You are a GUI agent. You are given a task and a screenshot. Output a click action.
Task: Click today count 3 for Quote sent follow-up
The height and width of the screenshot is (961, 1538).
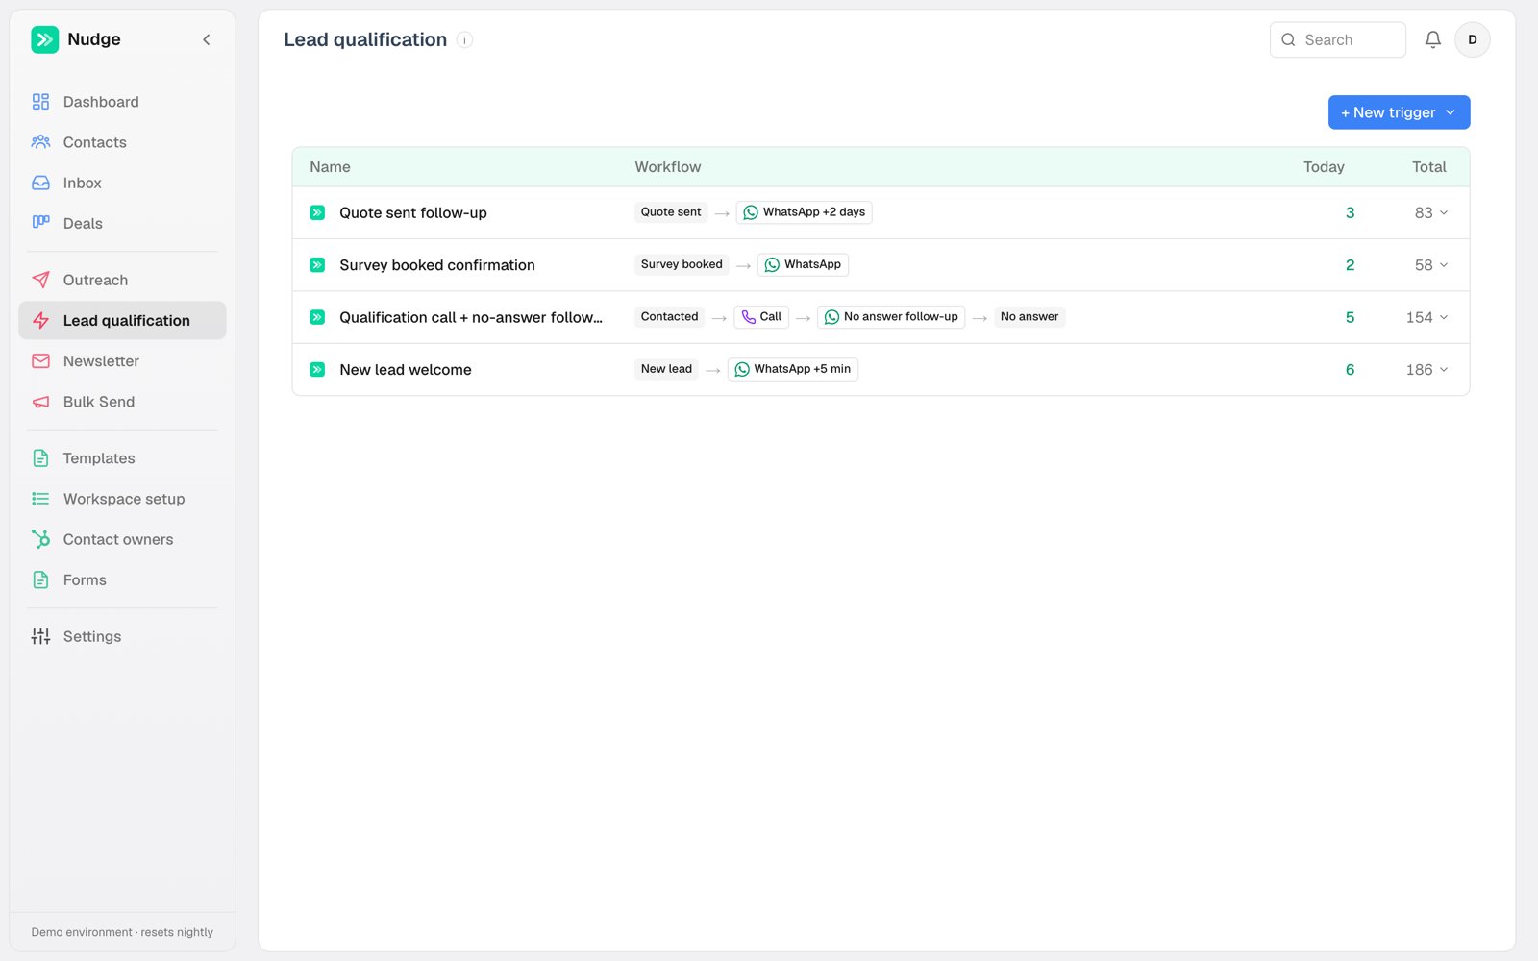(x=1350, y=212)
